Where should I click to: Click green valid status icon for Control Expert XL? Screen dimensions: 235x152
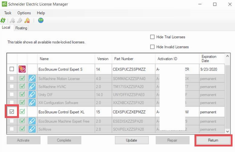click(x=22, y=112)
